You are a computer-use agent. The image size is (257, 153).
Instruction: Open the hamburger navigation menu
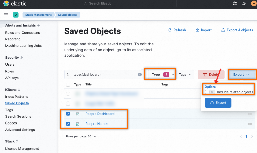tap(6, 15)
